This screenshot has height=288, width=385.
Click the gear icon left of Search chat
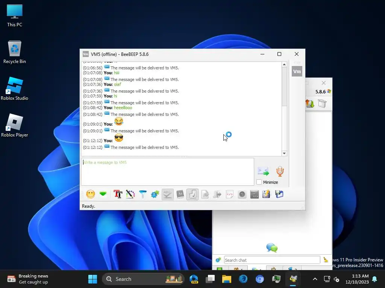pos(218,260)
